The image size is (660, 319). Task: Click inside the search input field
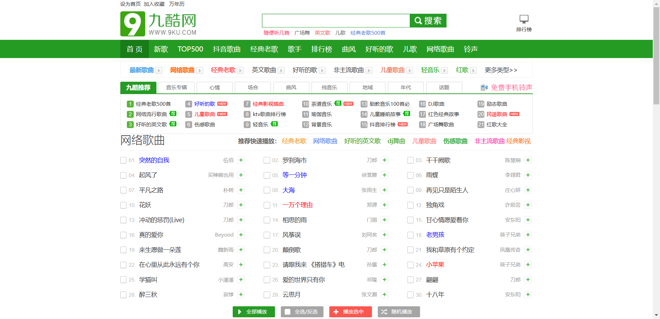coord(335,21)
